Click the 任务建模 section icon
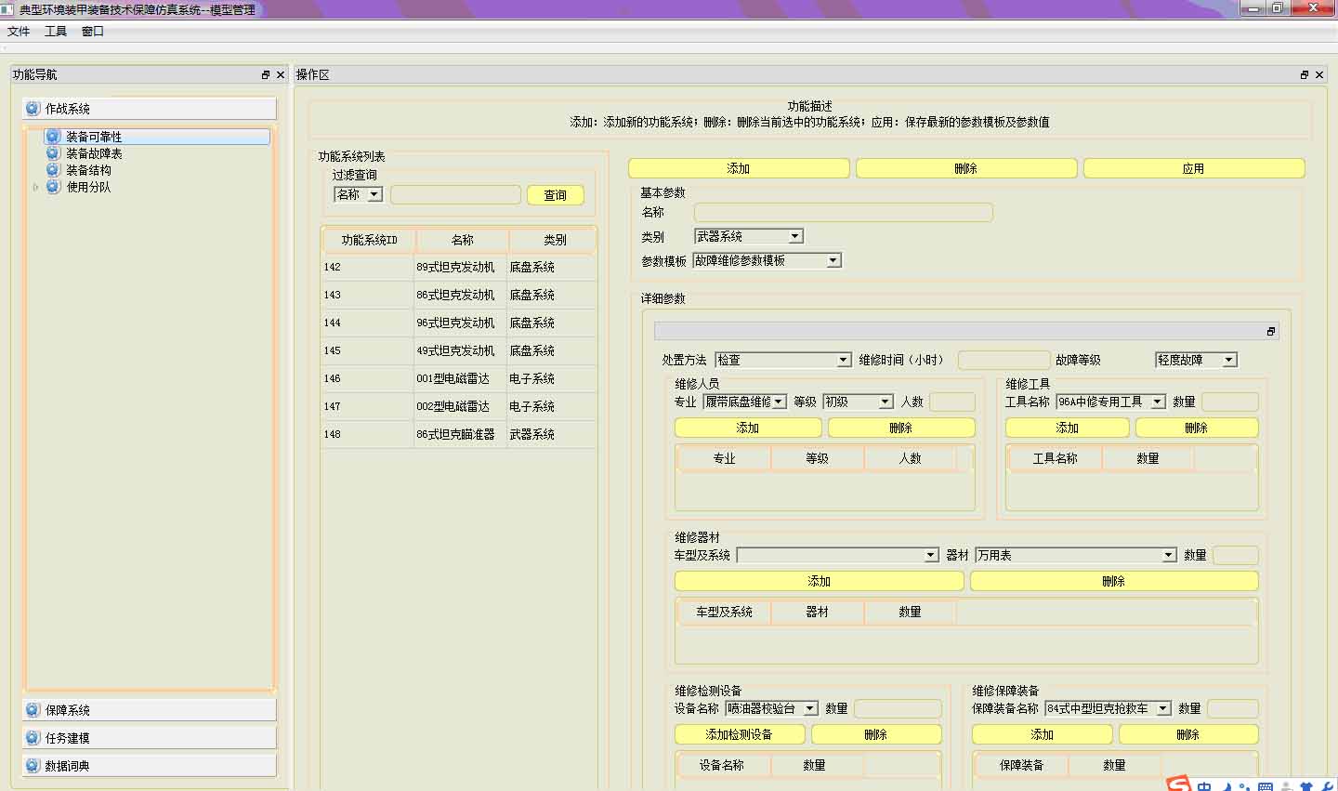The height and width of the screenshot is (791, 1338). (x=33, y=738)
